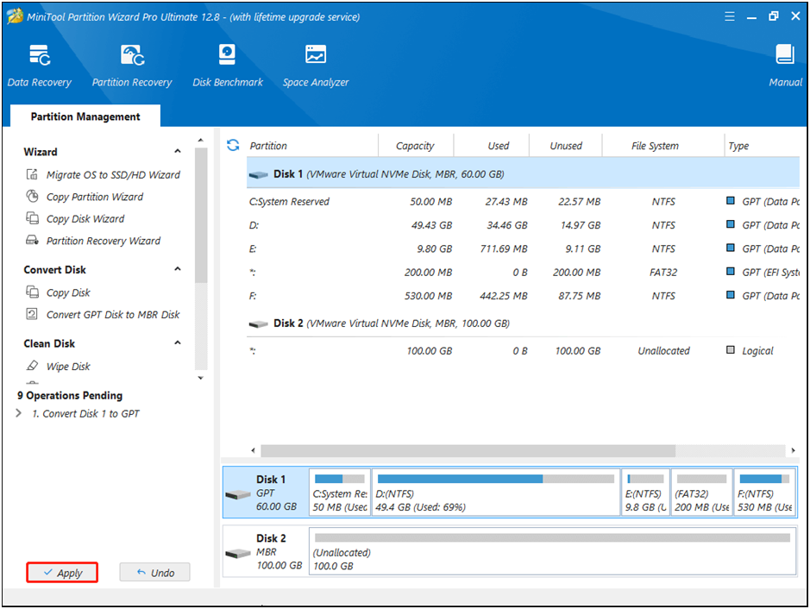Click Disk 1 drive icon in disk map
Screen dimensions: 810x609
tap(238, 495)
